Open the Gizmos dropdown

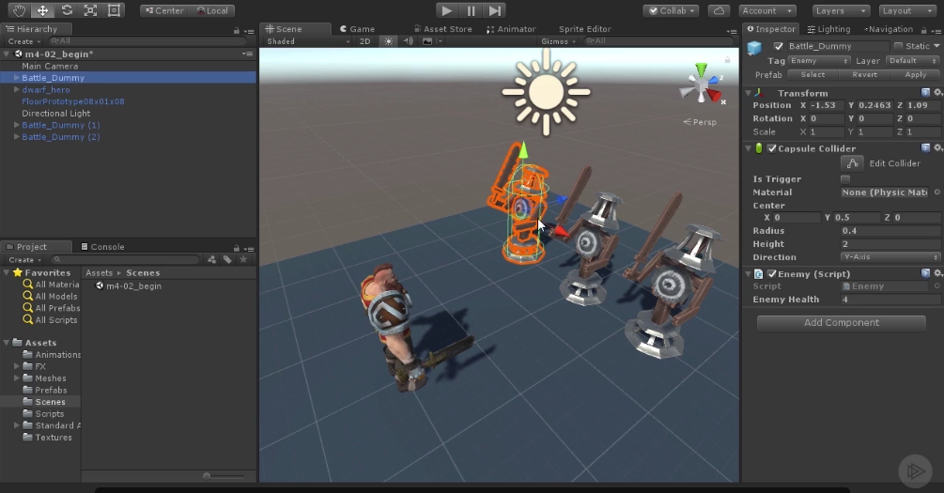[558, 41]
